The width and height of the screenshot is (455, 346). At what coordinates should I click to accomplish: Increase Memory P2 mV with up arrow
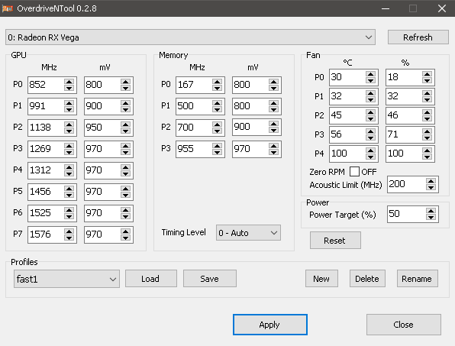point(273,124)
